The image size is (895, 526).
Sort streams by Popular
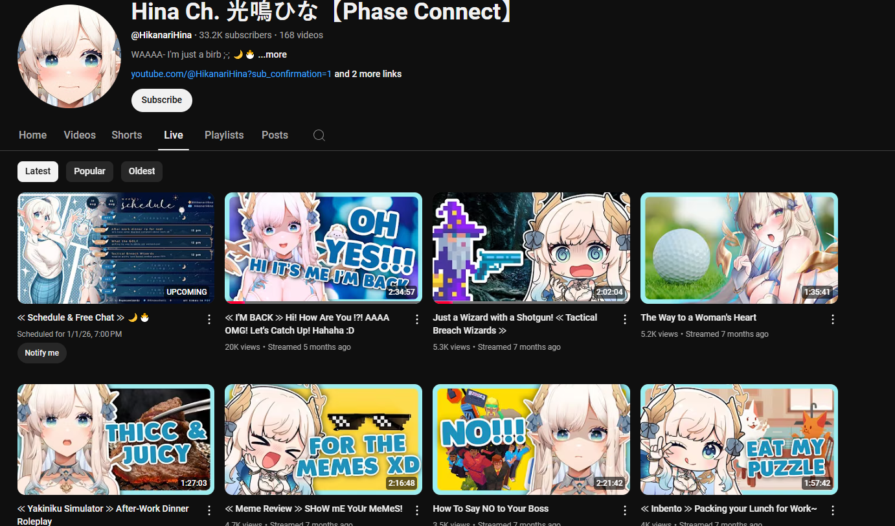pyautogui.click(x=89, y=172)
